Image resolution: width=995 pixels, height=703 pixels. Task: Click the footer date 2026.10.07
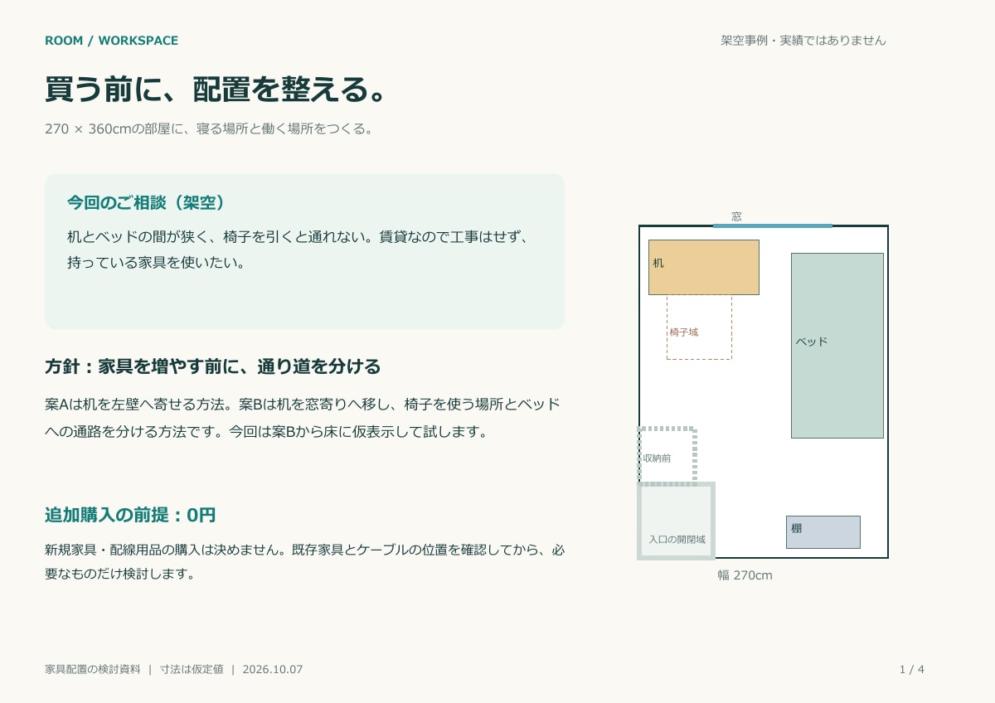click(x=273, y=669)
